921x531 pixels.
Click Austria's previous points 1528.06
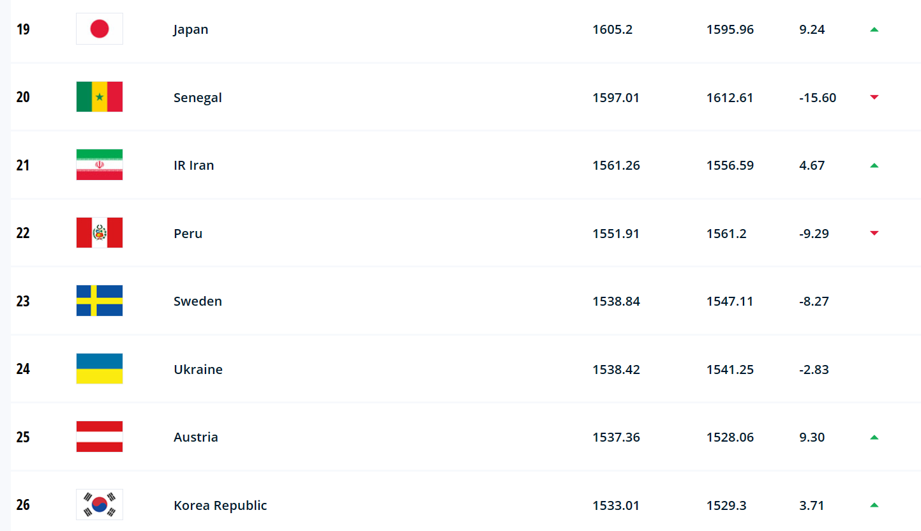[730, 437]
